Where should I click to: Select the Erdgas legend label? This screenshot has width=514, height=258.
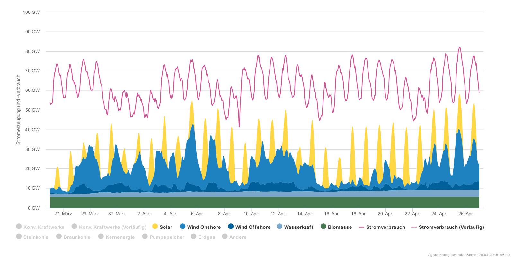tap(206, 237)
